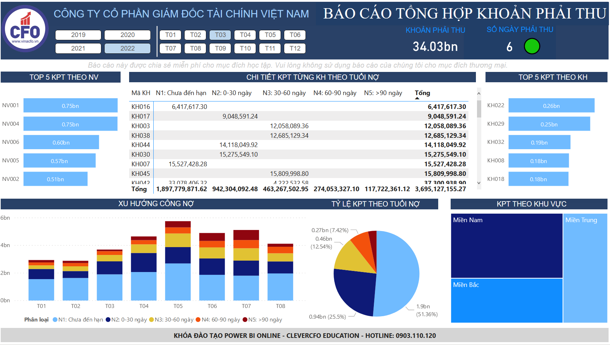Select KH022 bar showing 0.26bn
Viewport: 610px width, 345px height.
coord(551,105)
